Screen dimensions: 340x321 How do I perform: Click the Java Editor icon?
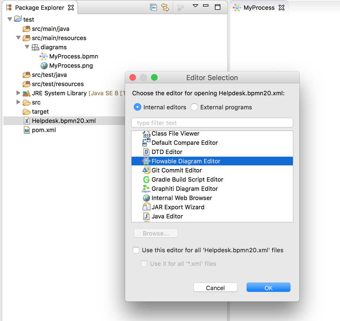[146, 216]
